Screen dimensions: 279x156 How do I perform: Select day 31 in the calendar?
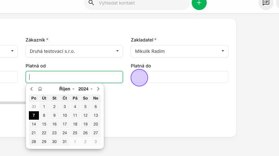coord(65,142)
